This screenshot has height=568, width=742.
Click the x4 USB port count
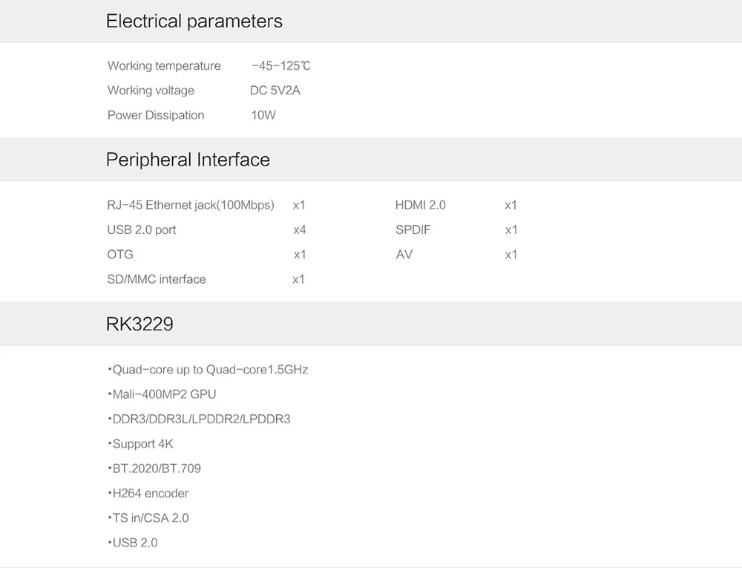[300, 230]
